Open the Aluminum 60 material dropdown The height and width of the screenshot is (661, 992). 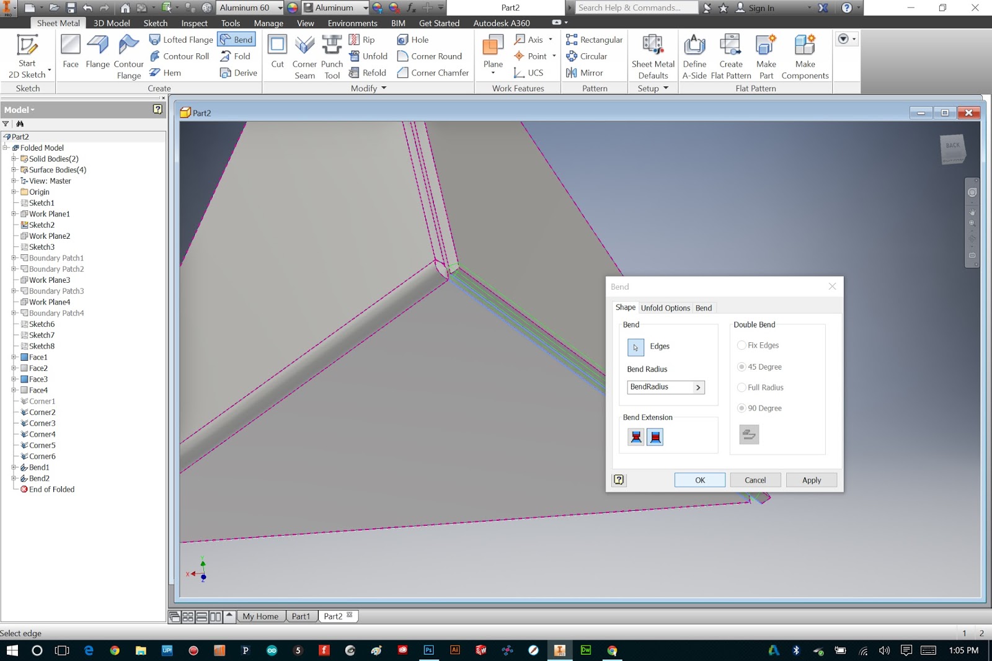click(x=280, y=7)
